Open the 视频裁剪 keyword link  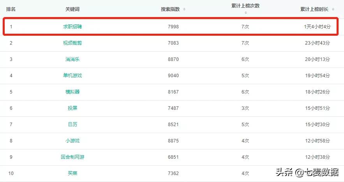pos(72,43)
